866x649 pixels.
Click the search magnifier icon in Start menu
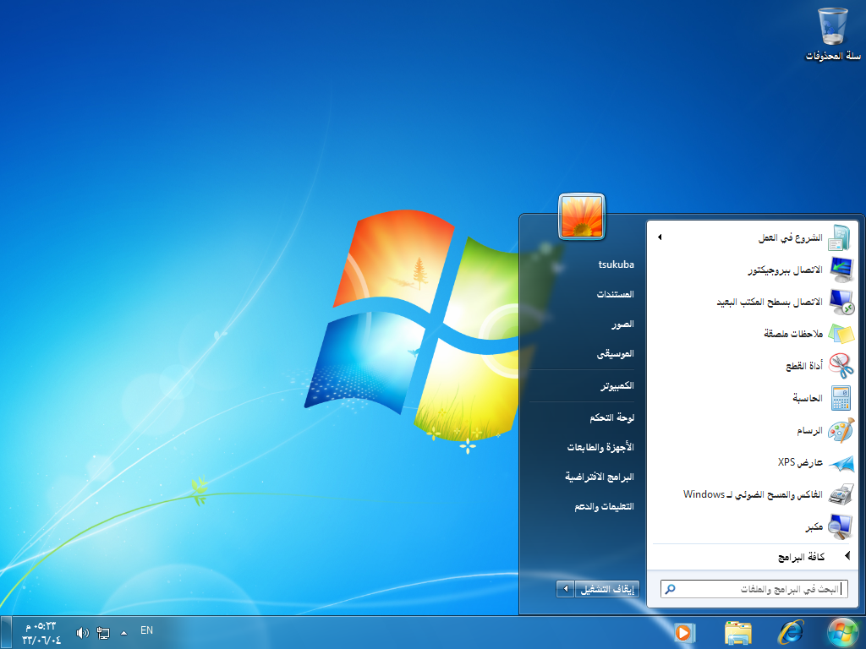(670, 589)
